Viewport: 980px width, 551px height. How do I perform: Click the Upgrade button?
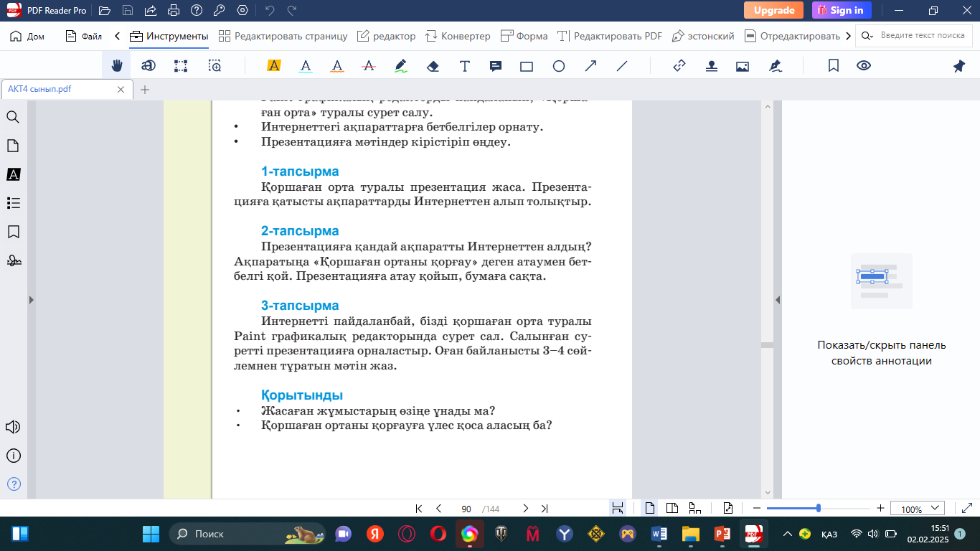point(773,10)
